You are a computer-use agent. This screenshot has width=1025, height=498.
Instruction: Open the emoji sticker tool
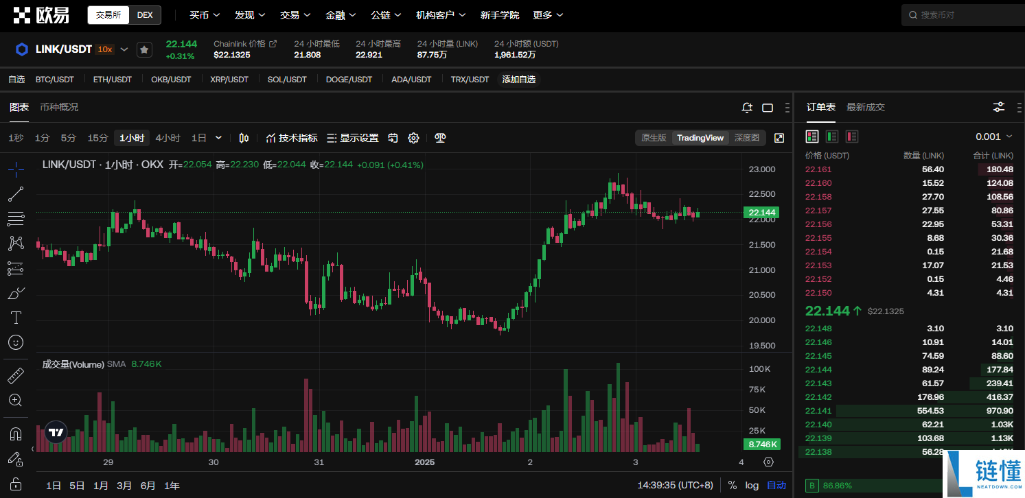click(x=16, y=342)
